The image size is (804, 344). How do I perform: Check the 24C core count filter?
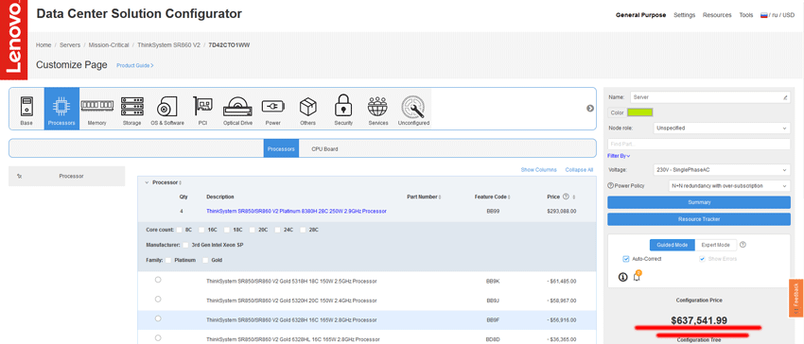(x=278, y=230)
